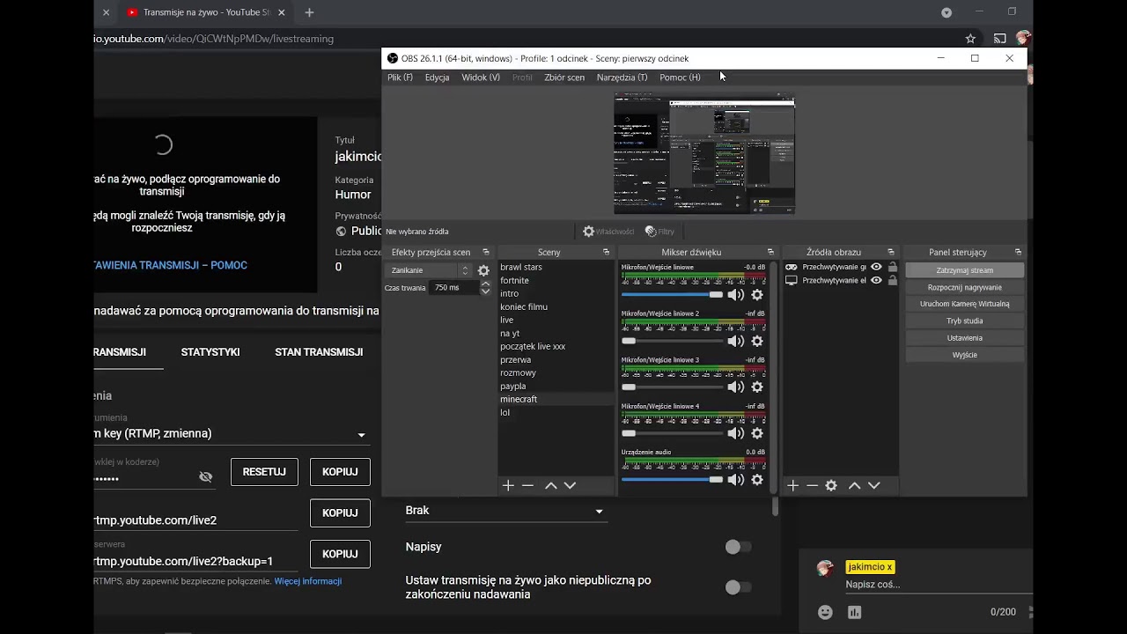
Task: Open stream key (RTMP, zmienna) dropdown
Action: tap(232, 433)
